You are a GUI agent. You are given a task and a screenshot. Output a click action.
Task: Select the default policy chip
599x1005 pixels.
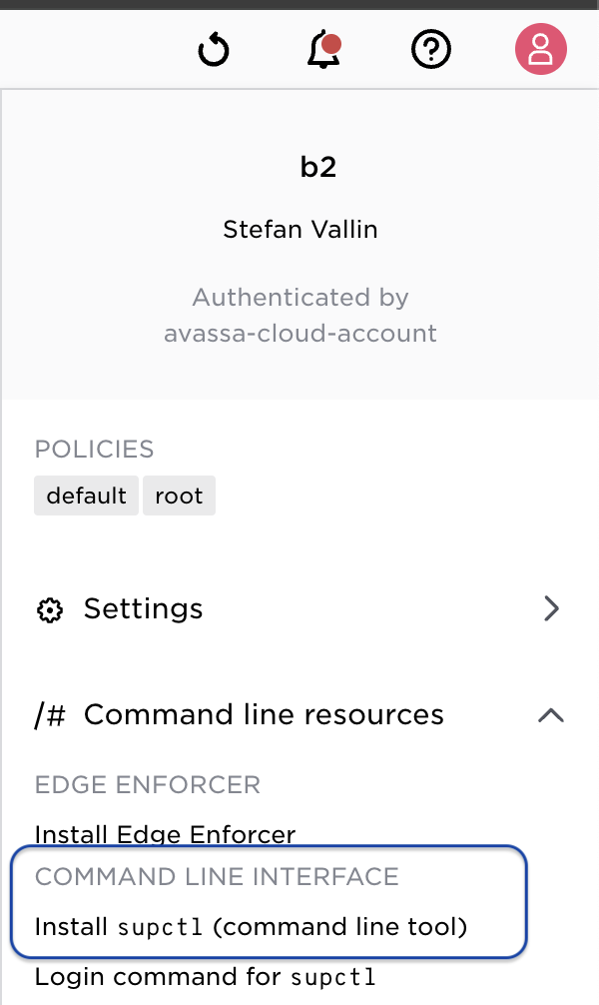click(x=86, y=495)
